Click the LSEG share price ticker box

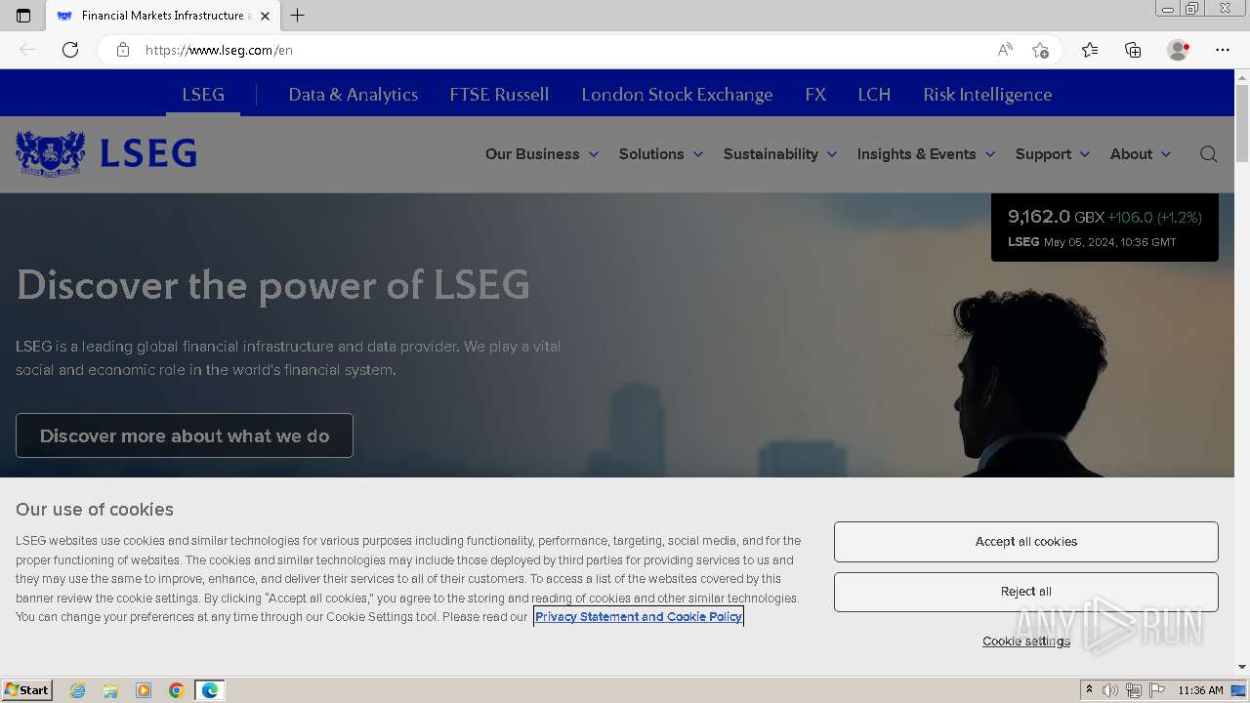click(x=1104, y=227)
